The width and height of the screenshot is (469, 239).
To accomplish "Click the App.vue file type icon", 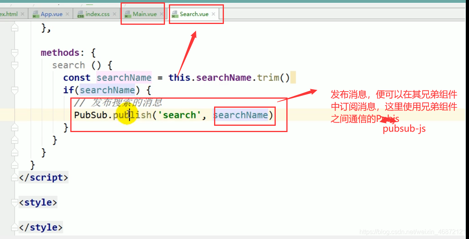I will pos(36,14).
